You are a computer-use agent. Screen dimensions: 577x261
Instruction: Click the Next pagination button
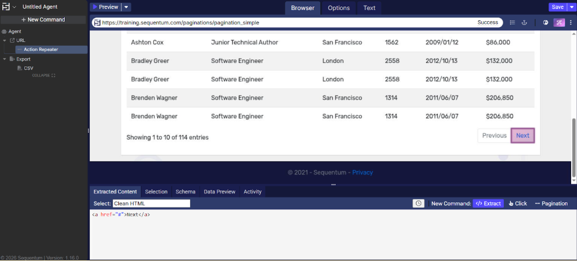point(522,135)
